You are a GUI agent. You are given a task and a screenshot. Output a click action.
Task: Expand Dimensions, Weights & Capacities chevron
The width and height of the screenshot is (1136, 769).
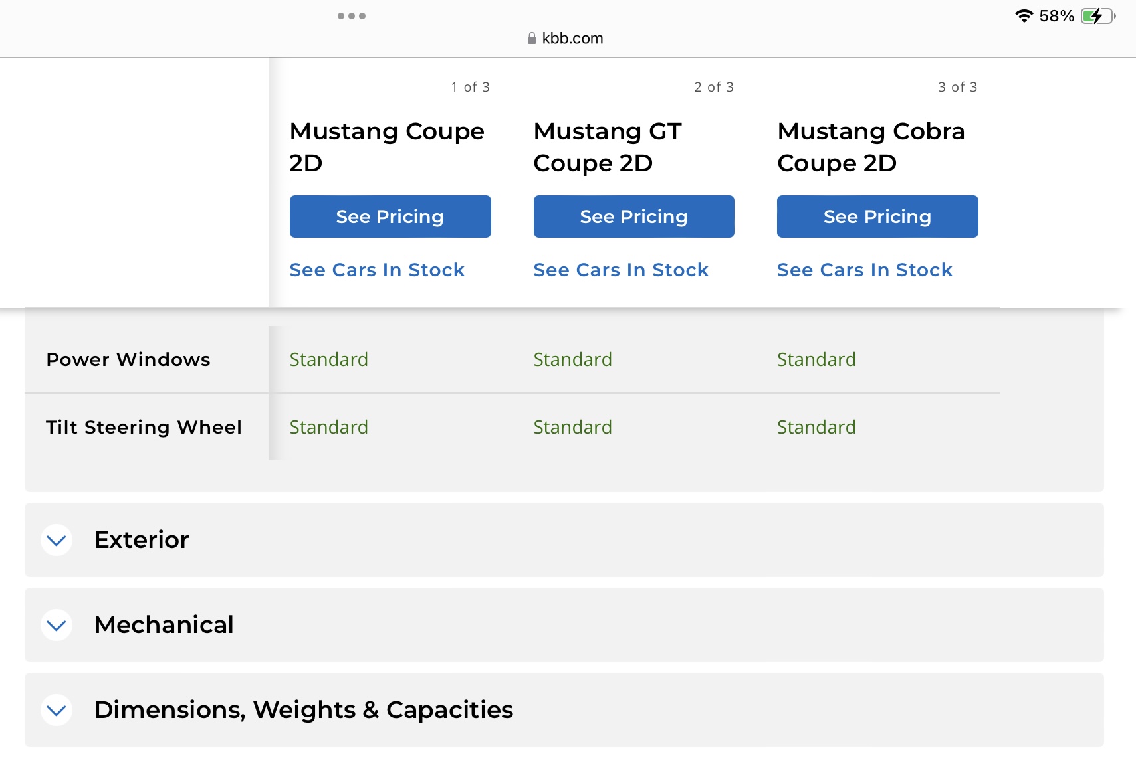(57, 710)
